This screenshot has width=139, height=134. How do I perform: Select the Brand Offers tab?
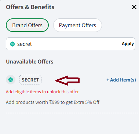point(27,25)
